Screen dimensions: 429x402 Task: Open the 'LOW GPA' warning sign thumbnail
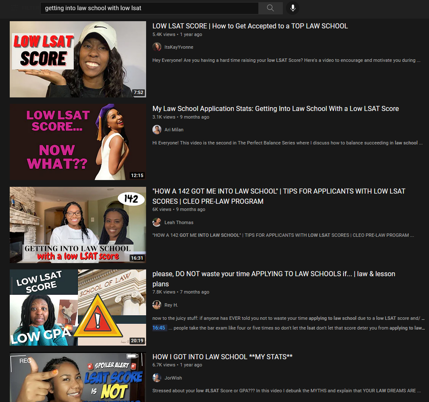click(x=78, y=308)
